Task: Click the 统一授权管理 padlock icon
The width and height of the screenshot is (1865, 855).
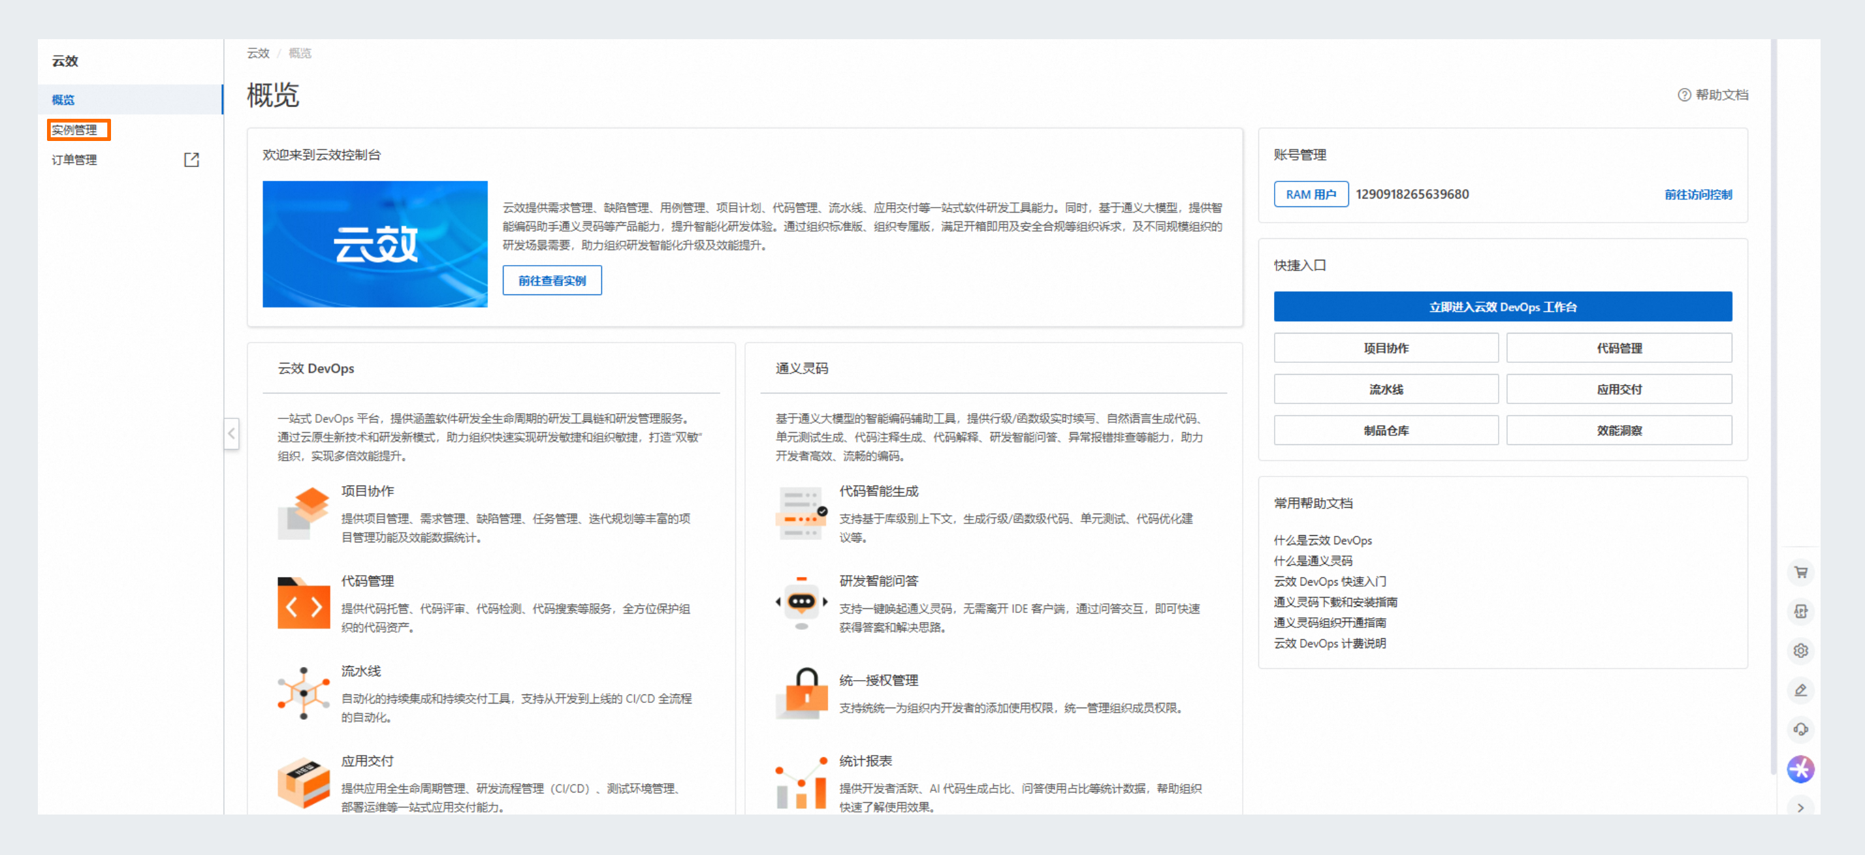Action: coord(801,693)
